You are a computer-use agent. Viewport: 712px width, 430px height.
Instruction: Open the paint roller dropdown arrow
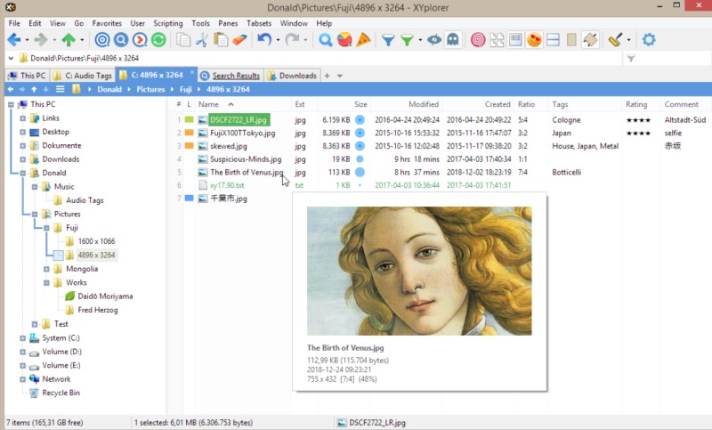[x=628, y=40]
